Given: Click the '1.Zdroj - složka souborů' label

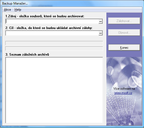Looking at the screenshot, I should (x=45, y=16).
